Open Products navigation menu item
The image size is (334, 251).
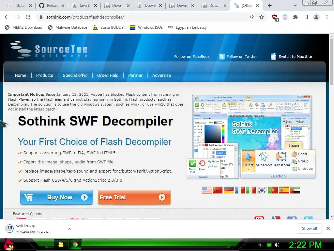44,75
